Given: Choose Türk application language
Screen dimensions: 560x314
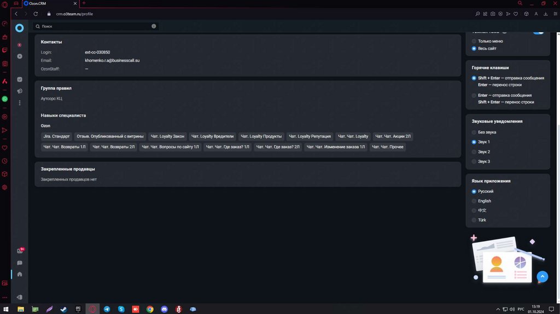Looking at the screenshot, I should click(x=479, y=220).
